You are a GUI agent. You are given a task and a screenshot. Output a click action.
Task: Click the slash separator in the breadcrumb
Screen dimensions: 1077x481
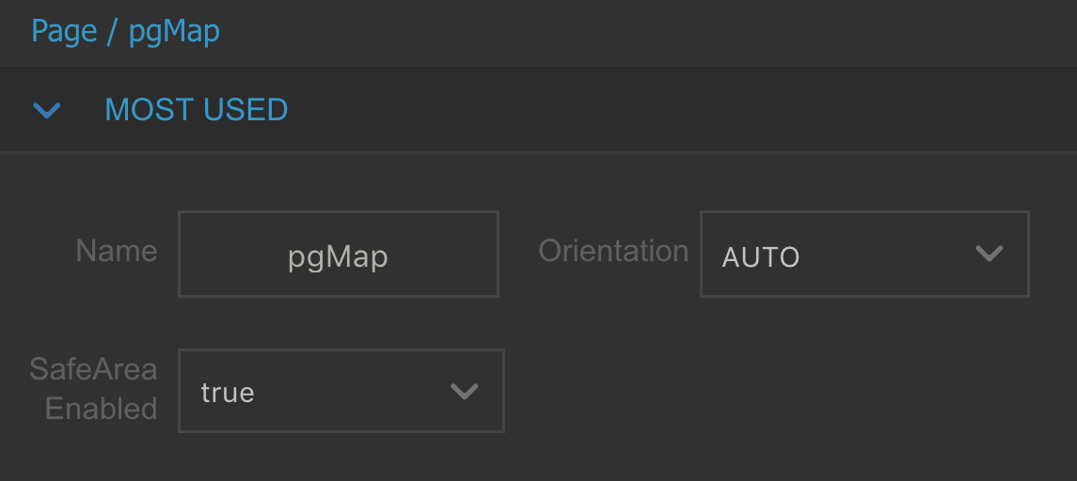[113, 32]
